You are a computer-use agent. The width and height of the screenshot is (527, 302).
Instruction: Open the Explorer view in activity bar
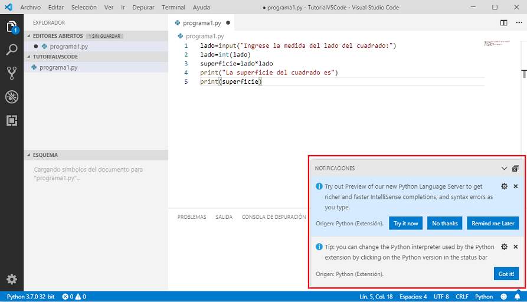[x=11, y=27]
